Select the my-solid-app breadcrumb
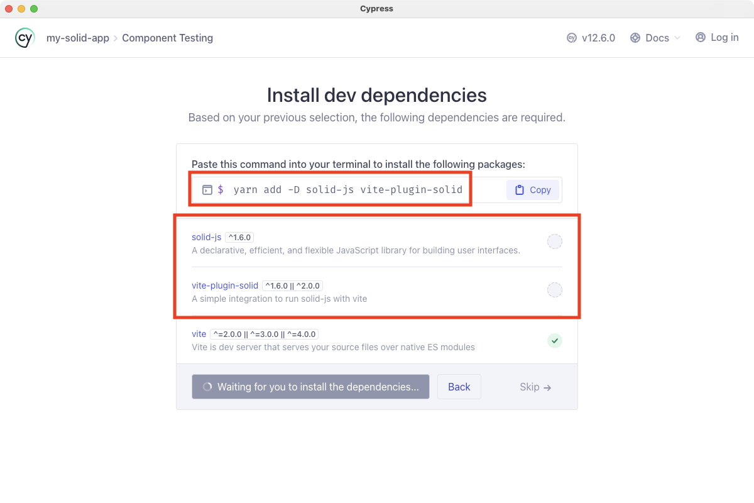This screenshot has width=754, height=503. tap(78, 38)
